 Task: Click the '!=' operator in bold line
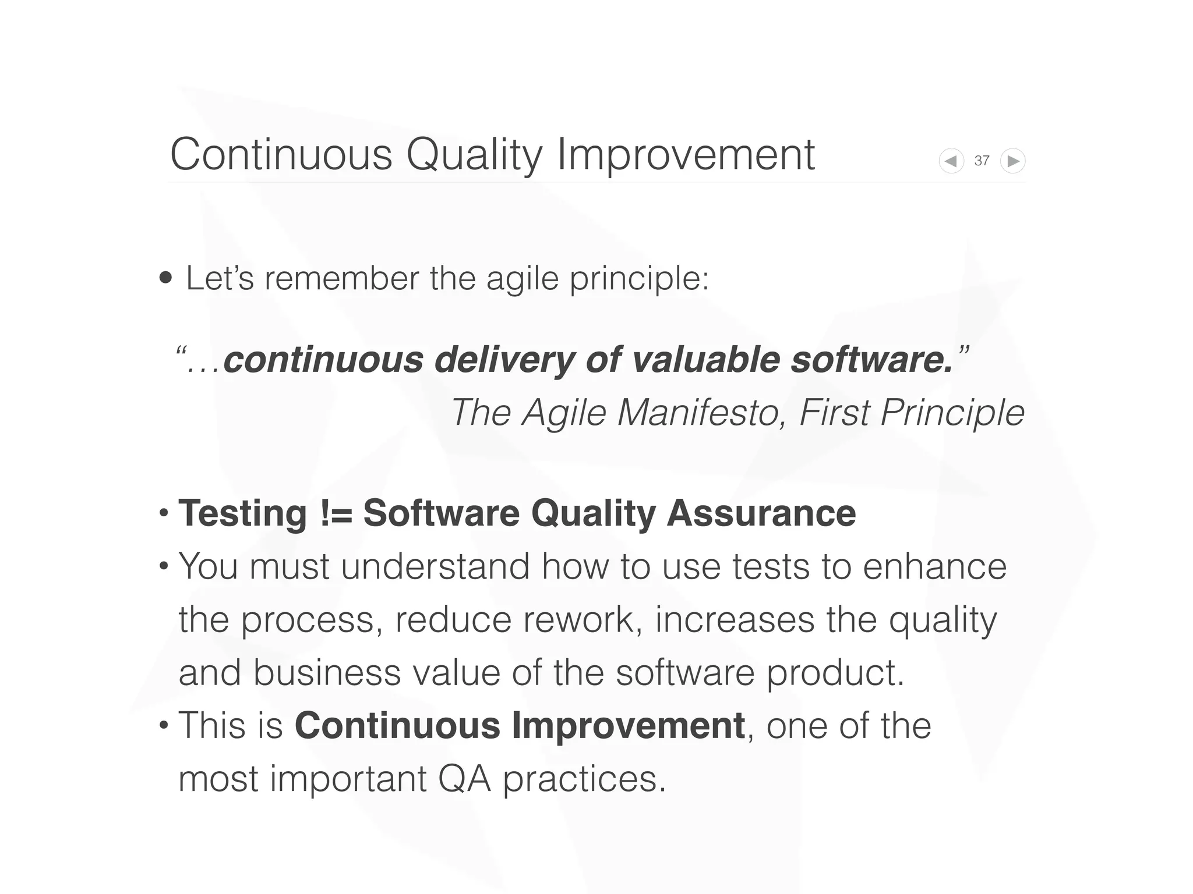click(336, 513)
